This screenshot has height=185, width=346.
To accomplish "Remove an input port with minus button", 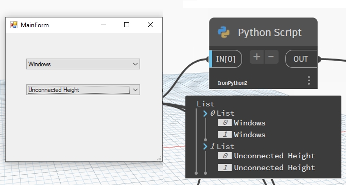I will coord(271,57).
